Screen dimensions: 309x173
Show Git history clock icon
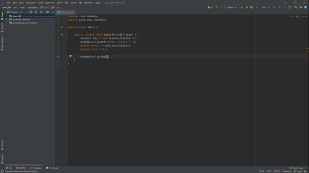click(284, 8)
